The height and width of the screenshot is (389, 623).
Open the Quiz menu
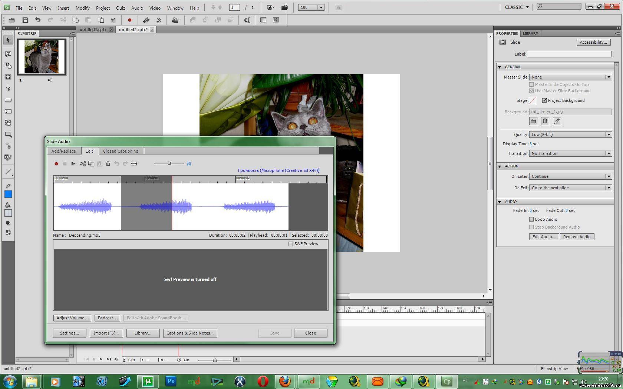120,8
